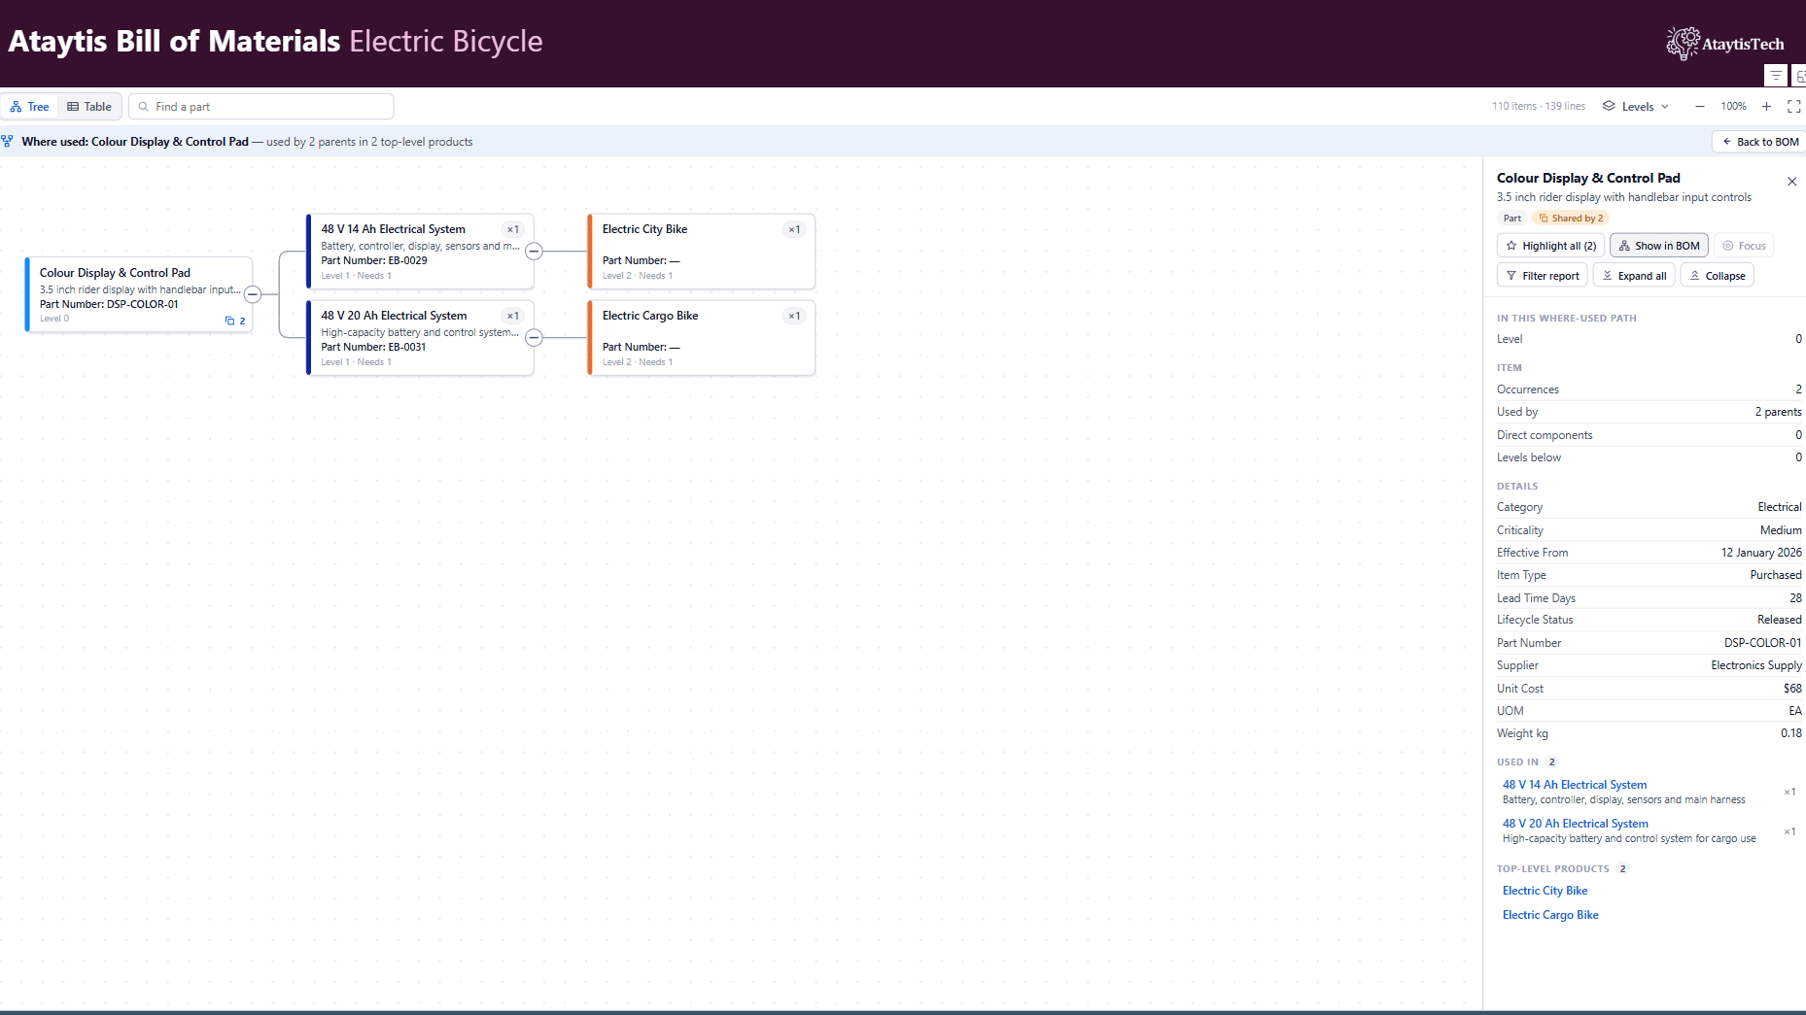This screenshot has height=1015, width=1806.
Task: Switch to the Table view tab
Action: pos(89,107)
